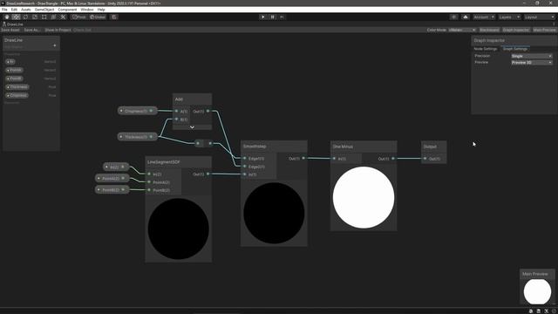
Task: Open the Precision dropdown
Action: [x=532, y=56]
